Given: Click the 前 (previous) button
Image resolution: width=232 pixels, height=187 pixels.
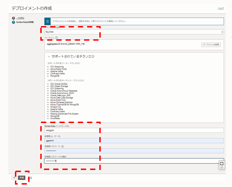Looking at the screenshot, I should pos(14,178).
